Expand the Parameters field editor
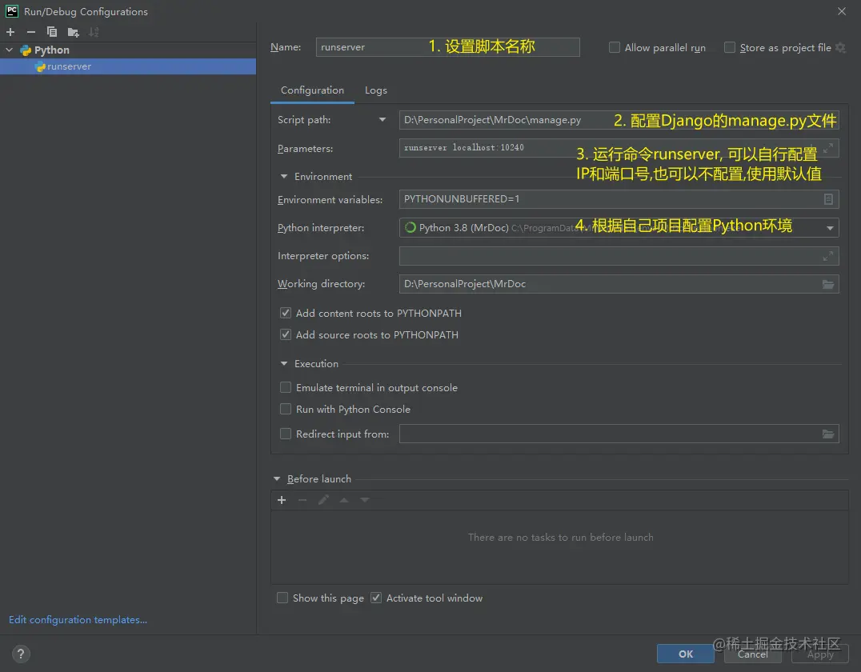861x672 pixels. (x=828, y=148)
